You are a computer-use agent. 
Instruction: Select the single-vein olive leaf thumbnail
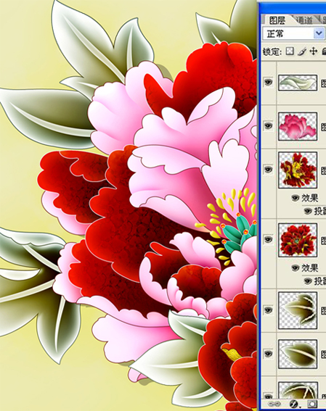point(298,354)
